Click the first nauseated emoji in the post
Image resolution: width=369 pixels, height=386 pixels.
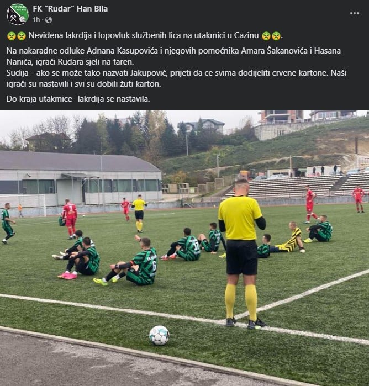[x=12, y=36]
